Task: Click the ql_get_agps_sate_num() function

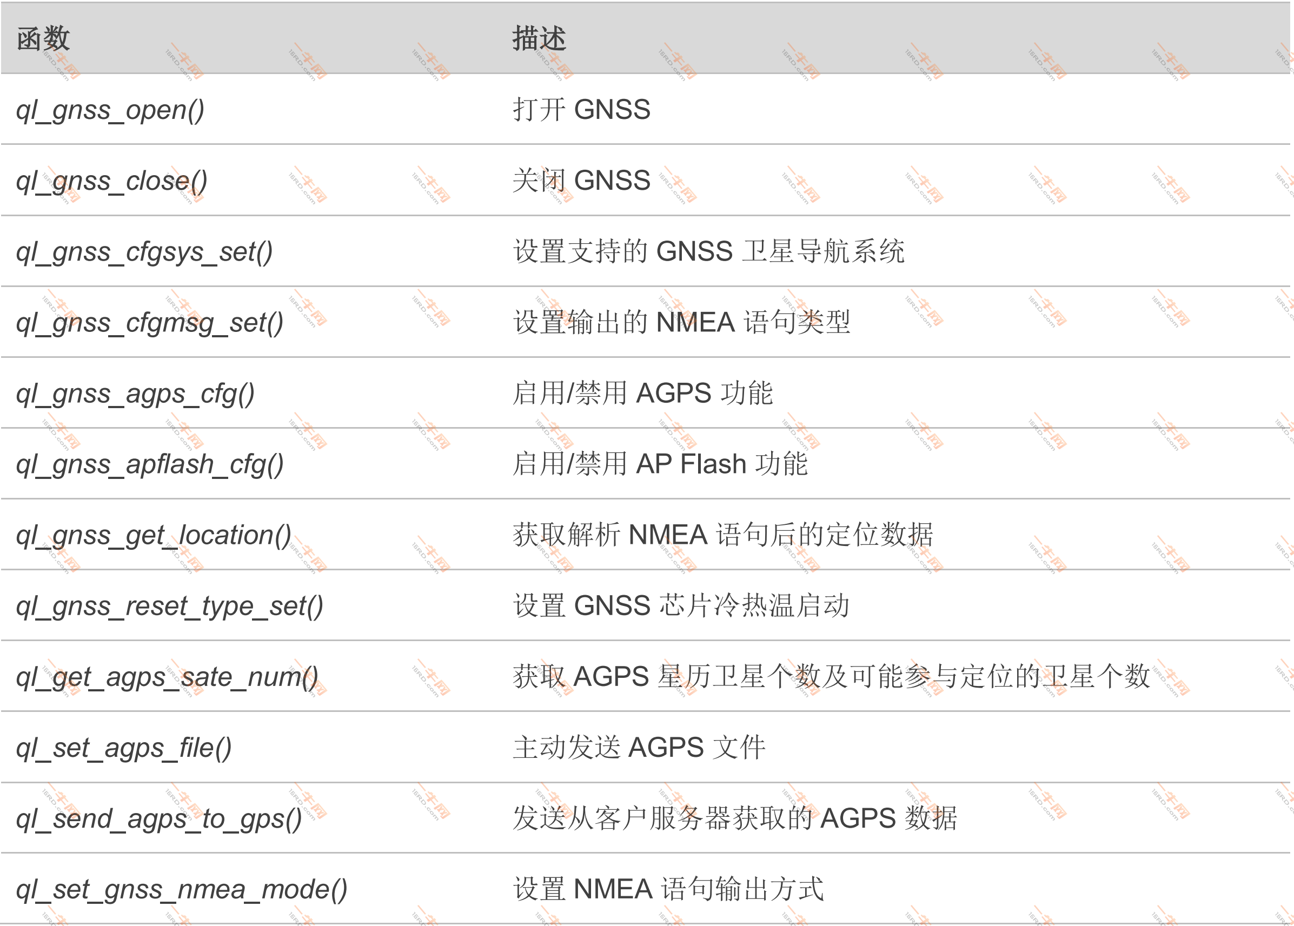Action: [x=169, y=677]
